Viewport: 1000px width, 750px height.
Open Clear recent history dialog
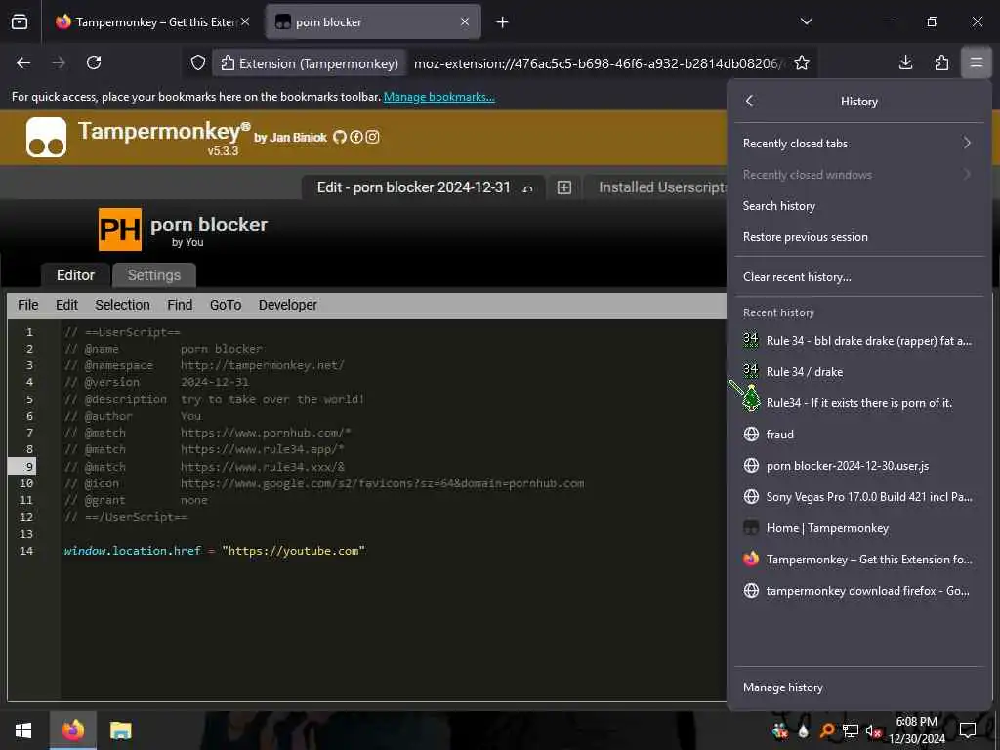(x=859, y=276)
